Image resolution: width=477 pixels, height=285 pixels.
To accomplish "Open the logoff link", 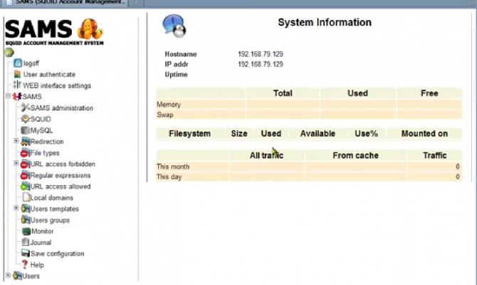I will (31, 63).
